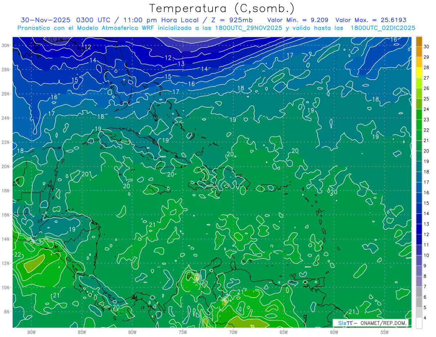Click the top orange swatch of the color scale
Screen dimensions: 436x337
[419, 41]
